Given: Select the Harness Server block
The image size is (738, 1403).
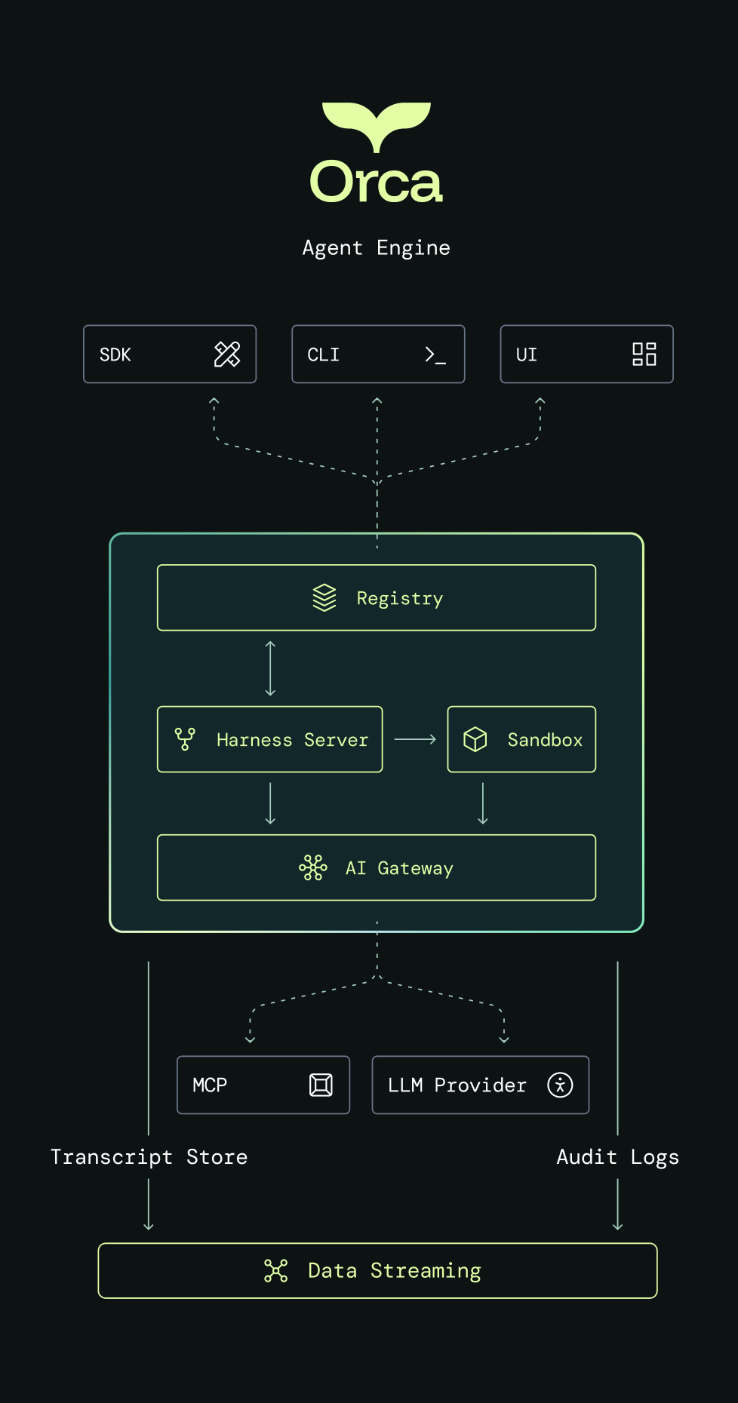Looking at the screenshot, I should pos(270,739).
